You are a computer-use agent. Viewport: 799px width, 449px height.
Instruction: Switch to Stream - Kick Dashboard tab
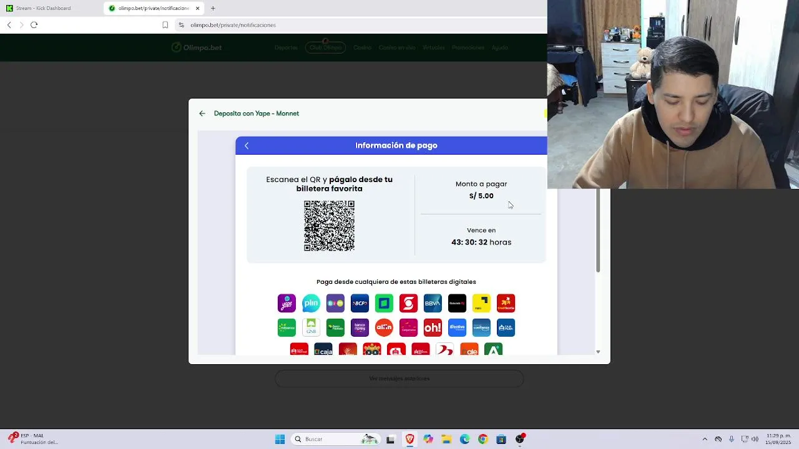click(44, 8)
